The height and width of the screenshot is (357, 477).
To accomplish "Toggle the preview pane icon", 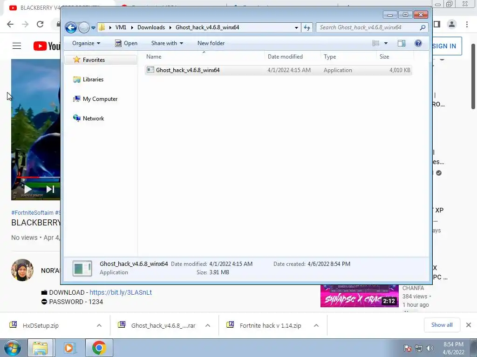I will coord(402,43).
